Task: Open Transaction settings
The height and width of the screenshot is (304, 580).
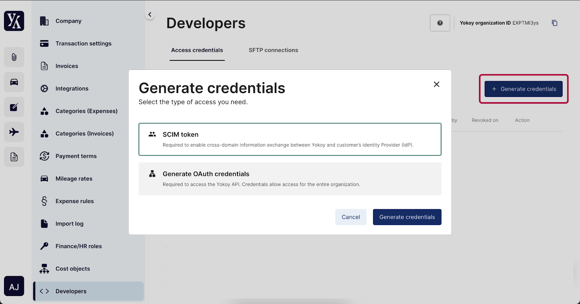Action: 83,43
